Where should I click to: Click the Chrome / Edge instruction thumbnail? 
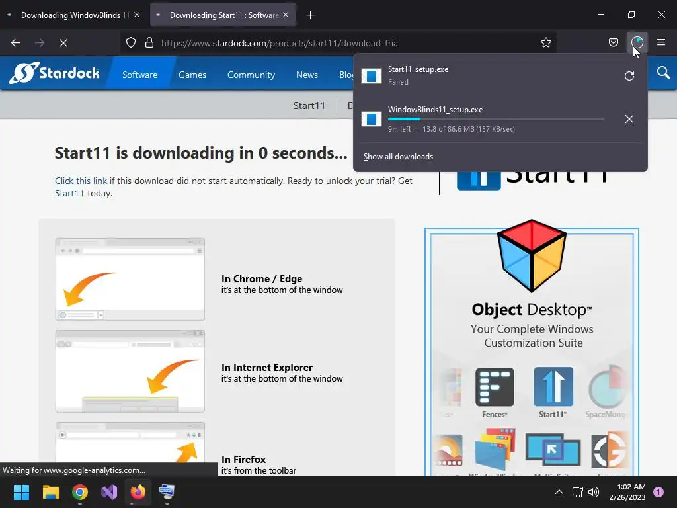pos(130,279)
